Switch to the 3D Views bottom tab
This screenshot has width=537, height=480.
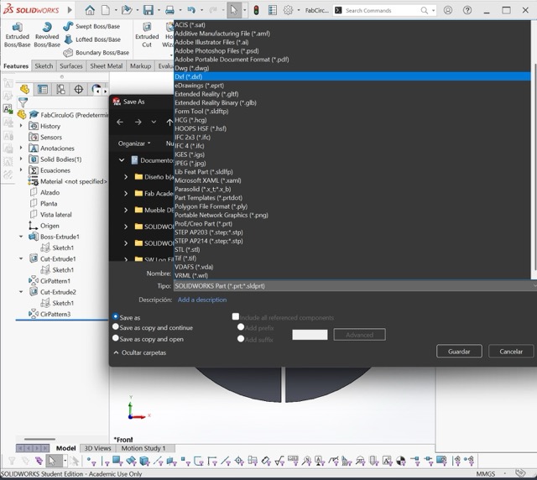point(97,448)
